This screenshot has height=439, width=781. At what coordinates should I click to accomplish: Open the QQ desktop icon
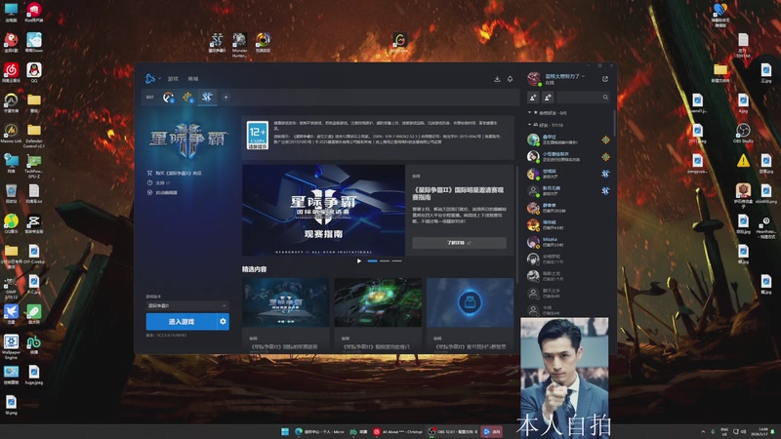34,72
